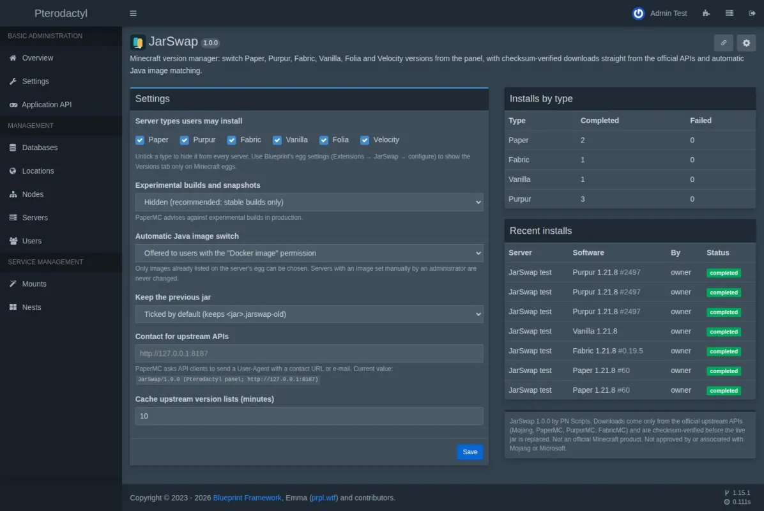Click the Admin Test account name
Image resolution: width=764 pixels, height=511 pixels.
pos(668,13)
